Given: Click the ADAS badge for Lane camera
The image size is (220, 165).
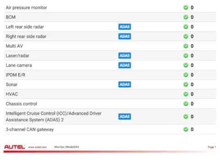Looking at the screenshot, I should [125, 65].
